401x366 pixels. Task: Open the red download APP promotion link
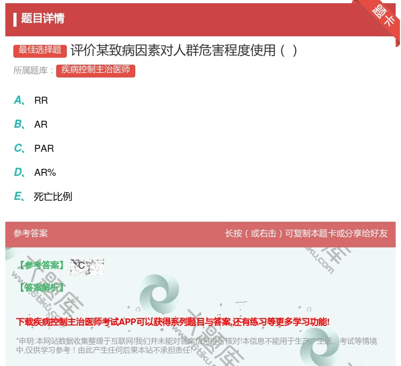[173, 322]
